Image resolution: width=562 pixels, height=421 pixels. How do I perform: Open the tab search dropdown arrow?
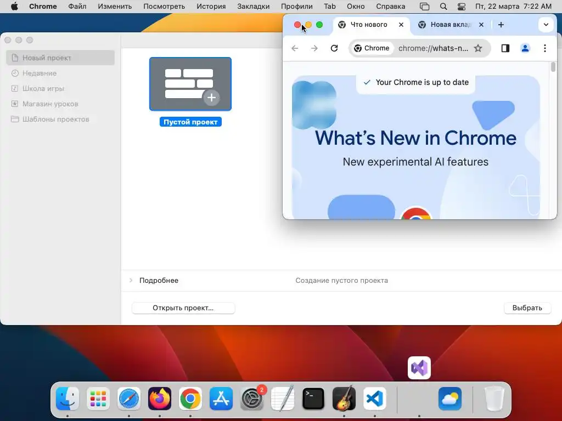point(546,25)
